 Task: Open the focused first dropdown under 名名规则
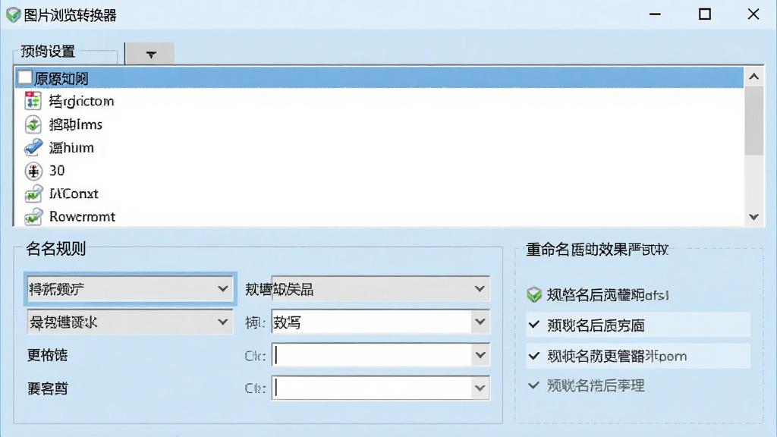click(129, 288)
